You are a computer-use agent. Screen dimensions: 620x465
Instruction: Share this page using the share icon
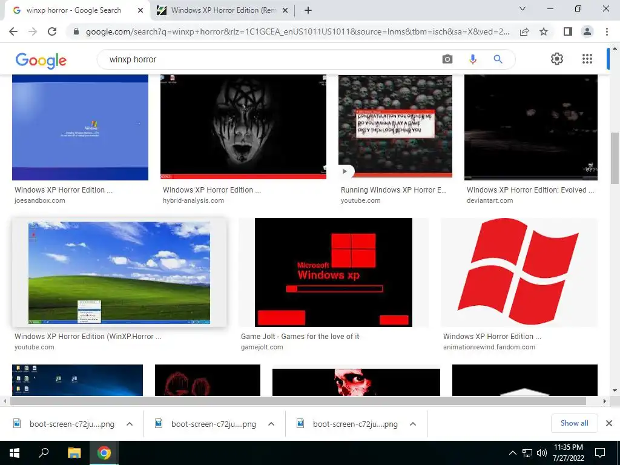click(x=524, y=31)
